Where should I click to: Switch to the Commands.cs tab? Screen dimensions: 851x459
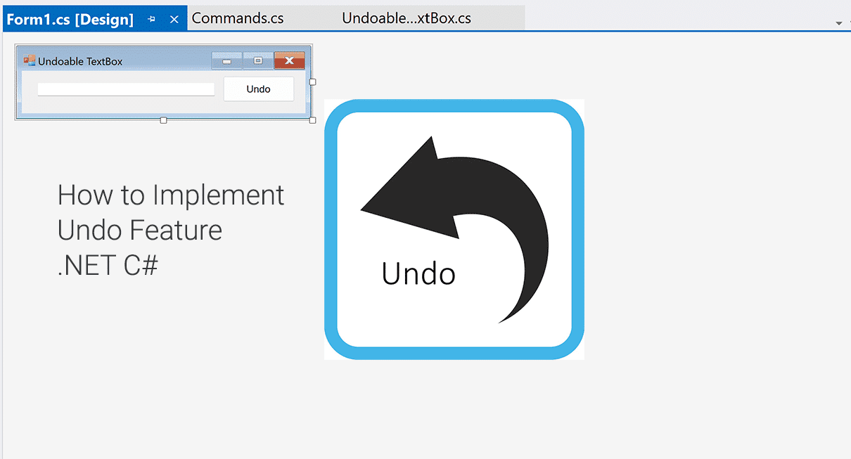238,18
